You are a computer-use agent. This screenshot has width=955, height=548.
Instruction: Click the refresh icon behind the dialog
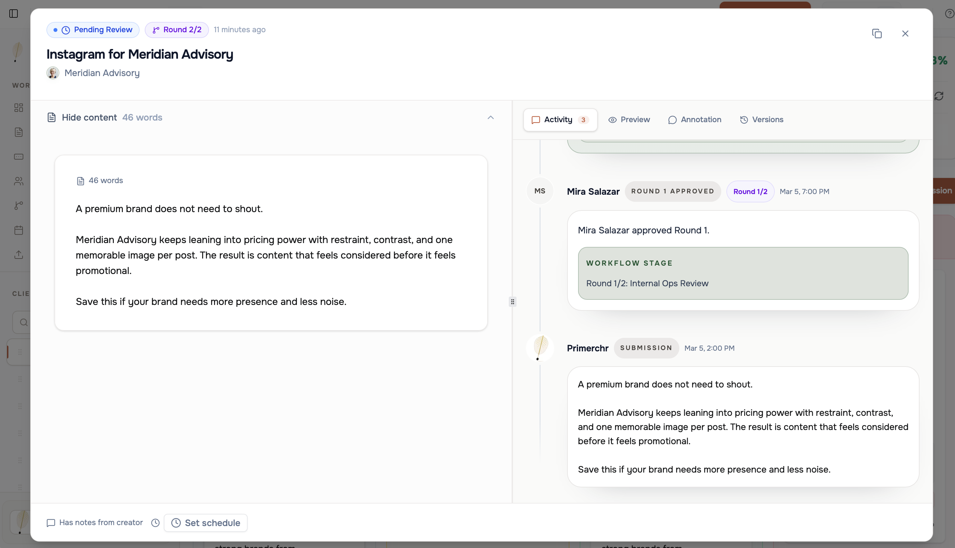coord(939,96)
